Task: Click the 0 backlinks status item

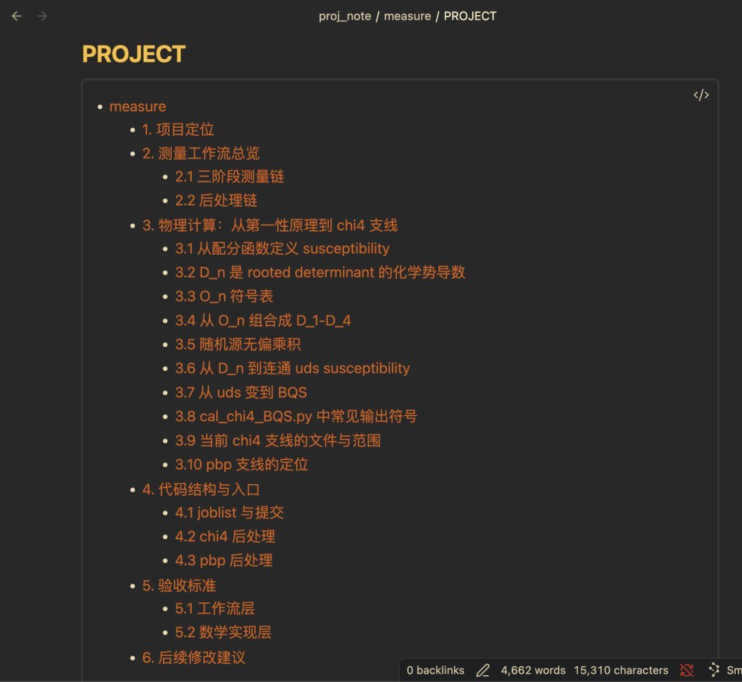Action: (x=436, y=670)
